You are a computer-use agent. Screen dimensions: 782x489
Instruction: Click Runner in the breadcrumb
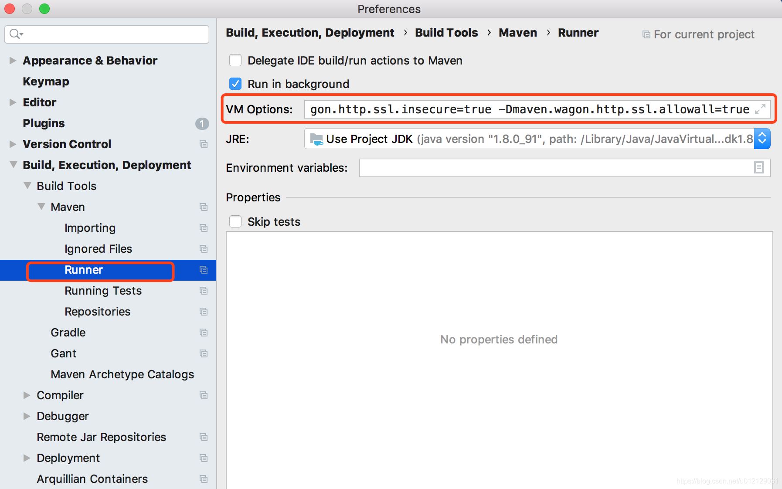pos(578,33)
